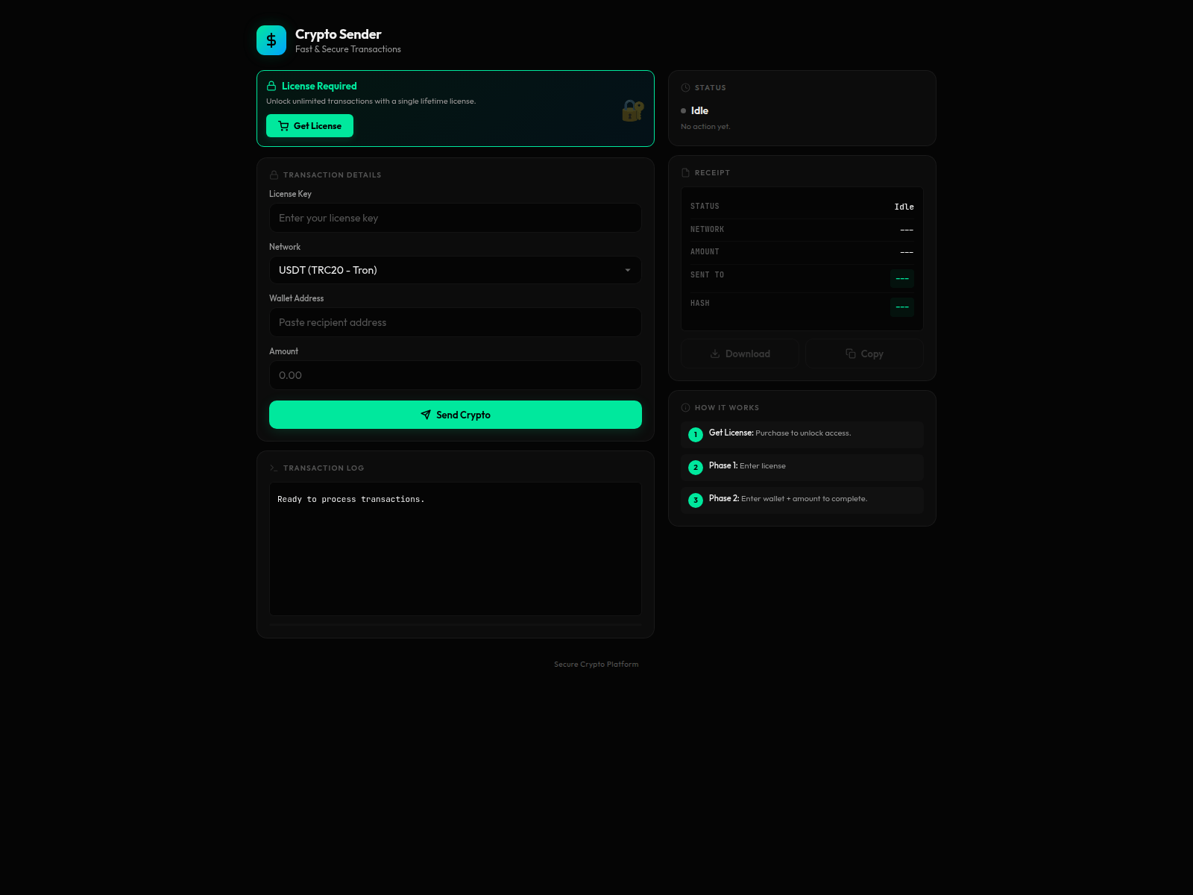
Task: Click the 'Crypto Sender' title text
Action: tap(338, 34)
